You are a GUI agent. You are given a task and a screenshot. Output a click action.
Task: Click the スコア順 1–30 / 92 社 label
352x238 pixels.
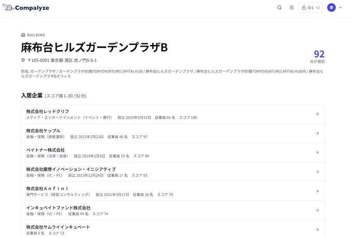(66, 96)
